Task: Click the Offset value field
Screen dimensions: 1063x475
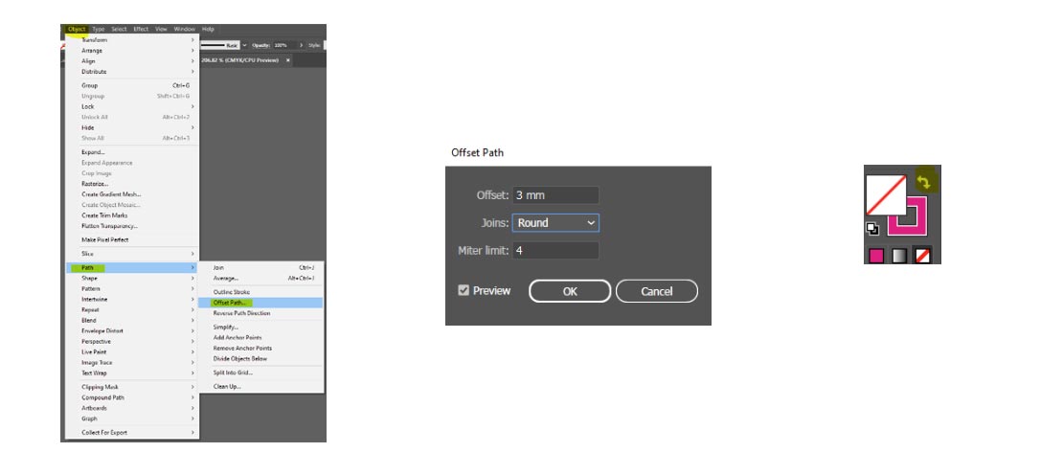Action: tap(555, 195)
